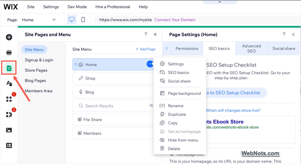The width and height of the screenshot is (301, 164).
Task: Click the Site Pages help question mark
Action: 146,34
